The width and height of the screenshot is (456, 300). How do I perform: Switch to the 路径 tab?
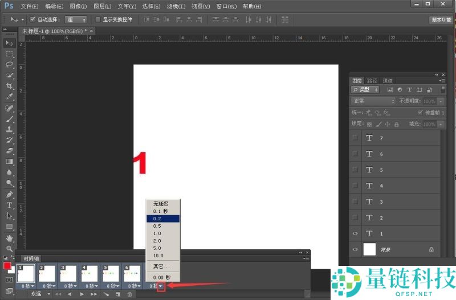coord(372,81)
